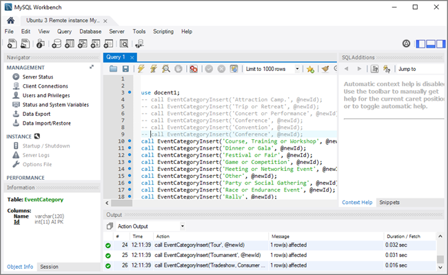
Task: Open the Query menu
Action: tap(64, 32)
